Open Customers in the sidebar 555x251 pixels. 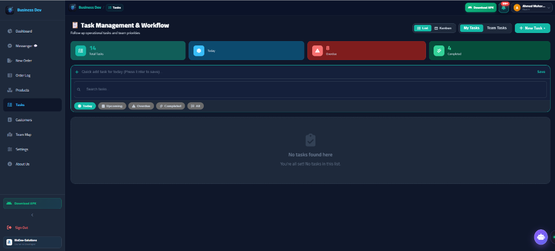point(32,120)
